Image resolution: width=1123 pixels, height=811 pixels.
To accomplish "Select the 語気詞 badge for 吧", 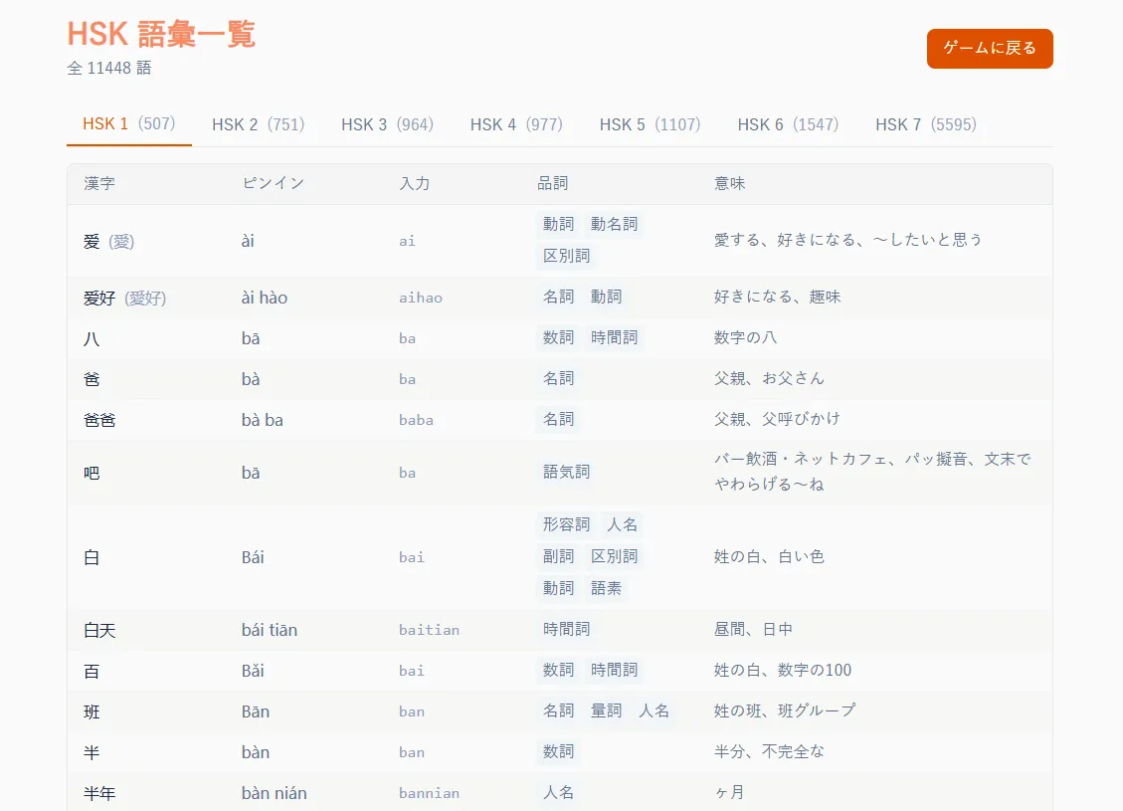I will point(566,472).
